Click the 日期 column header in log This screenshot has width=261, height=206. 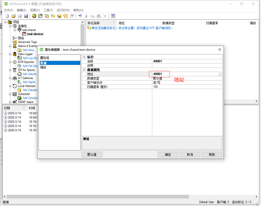[x=15, y=108]
